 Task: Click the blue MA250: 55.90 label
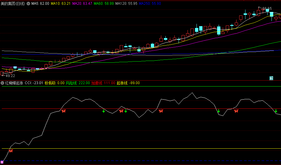(x=150, y=4)
